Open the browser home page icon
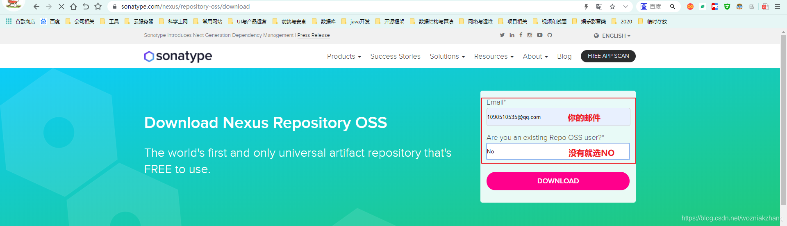The image size is (787, 226). pyautogui.click(x=73, y=7)
